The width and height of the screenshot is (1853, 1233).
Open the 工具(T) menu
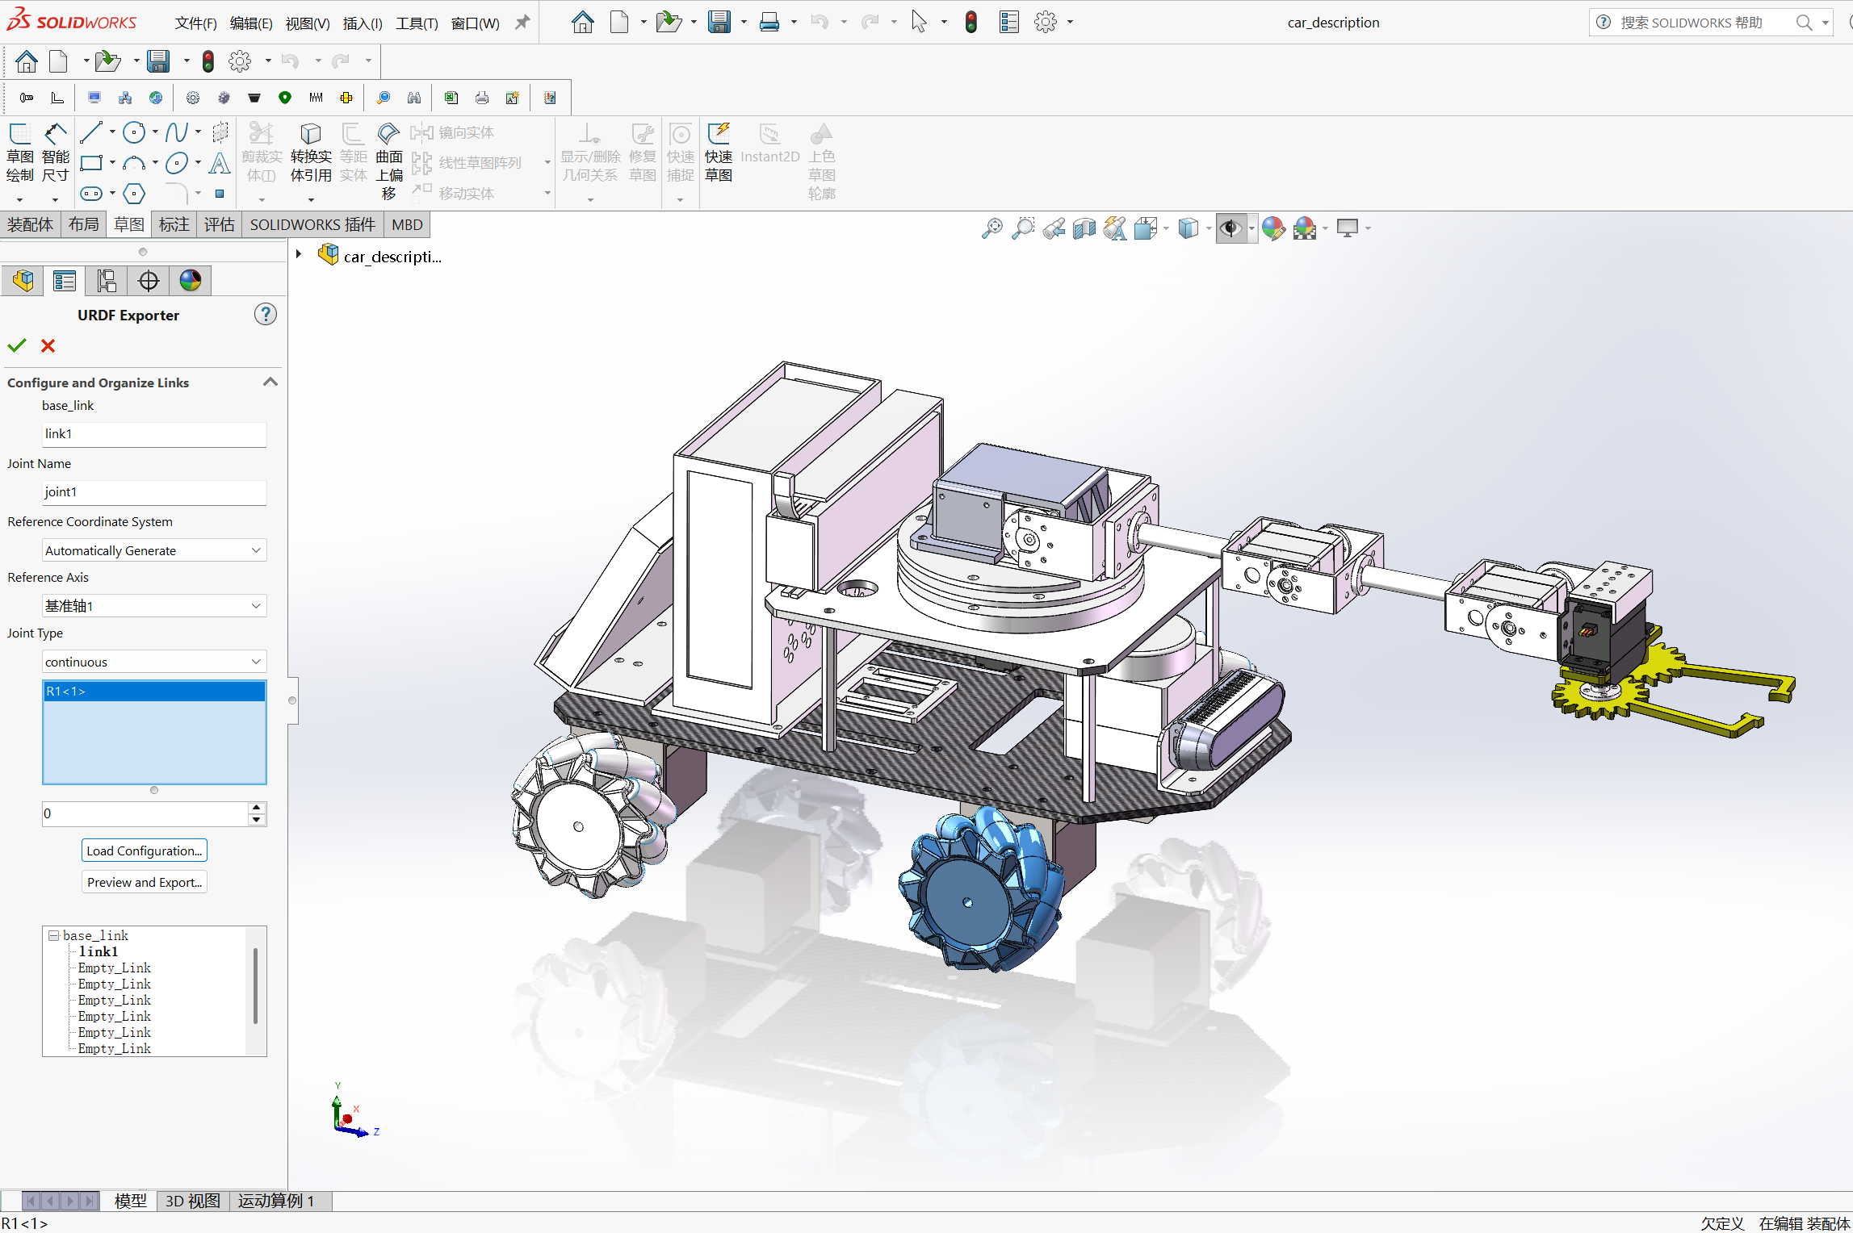point(416,22)
